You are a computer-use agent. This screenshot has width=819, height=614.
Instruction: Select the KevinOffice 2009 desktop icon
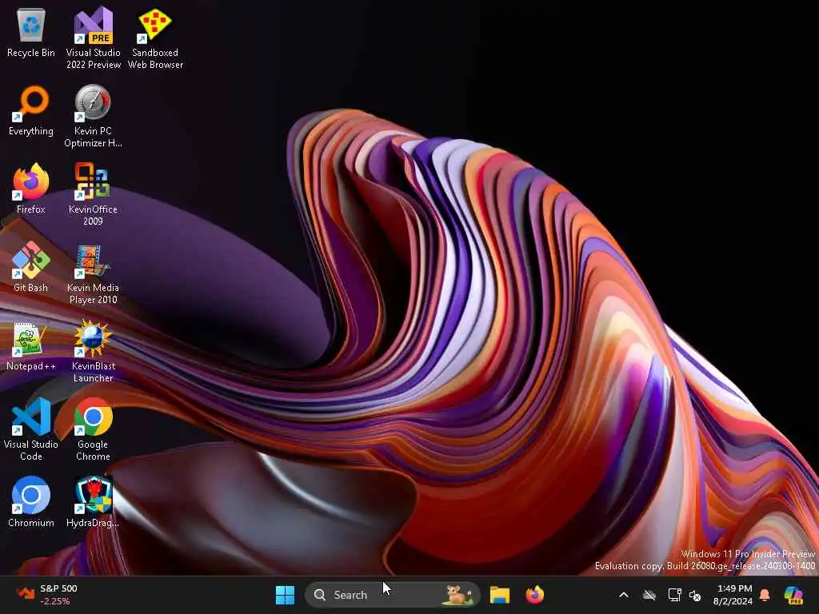[93, 195]
